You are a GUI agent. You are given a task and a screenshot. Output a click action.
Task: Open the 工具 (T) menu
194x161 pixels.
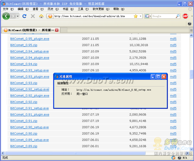83,9
